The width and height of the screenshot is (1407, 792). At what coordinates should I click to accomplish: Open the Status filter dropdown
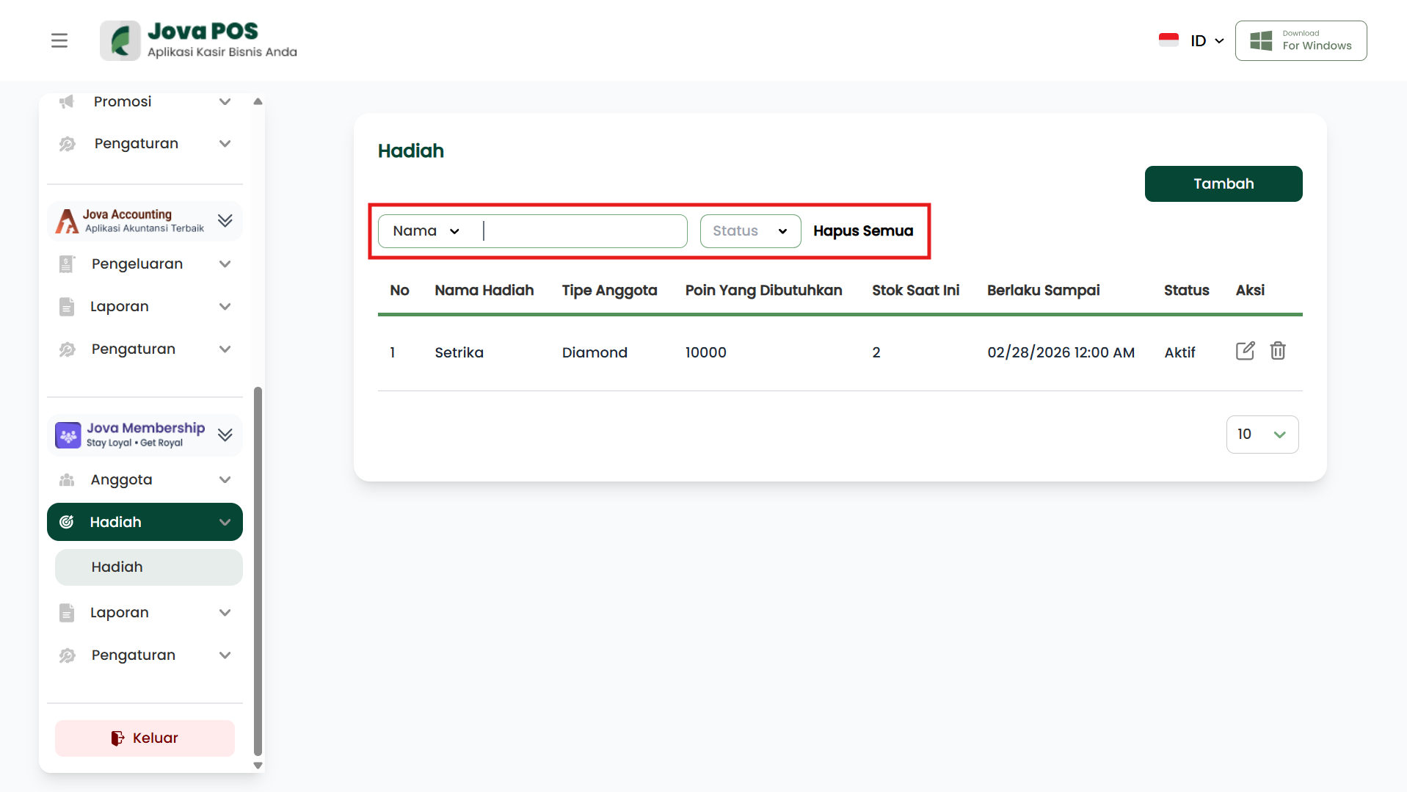click(749, 231)
